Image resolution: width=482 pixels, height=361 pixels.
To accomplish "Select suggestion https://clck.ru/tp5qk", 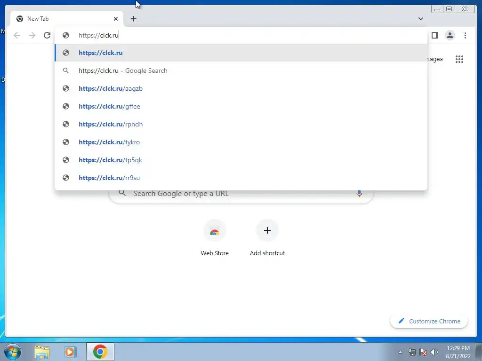I will (241, 160).
